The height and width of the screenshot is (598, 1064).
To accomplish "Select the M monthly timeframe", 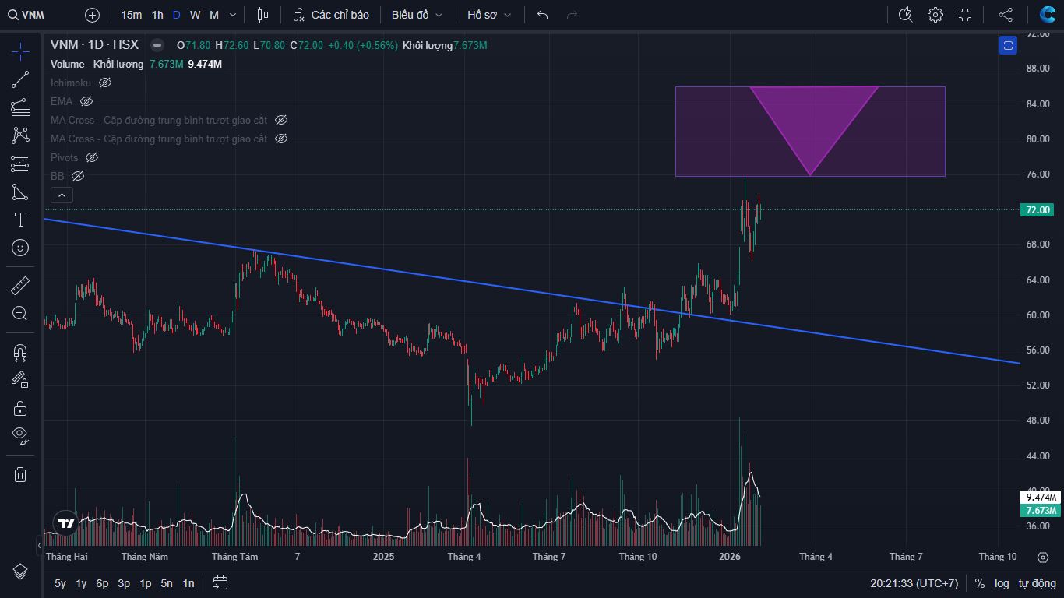I will [x=214, y=15].
